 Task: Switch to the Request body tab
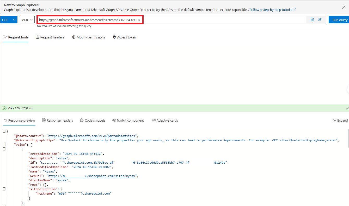[x=16, y=37]
